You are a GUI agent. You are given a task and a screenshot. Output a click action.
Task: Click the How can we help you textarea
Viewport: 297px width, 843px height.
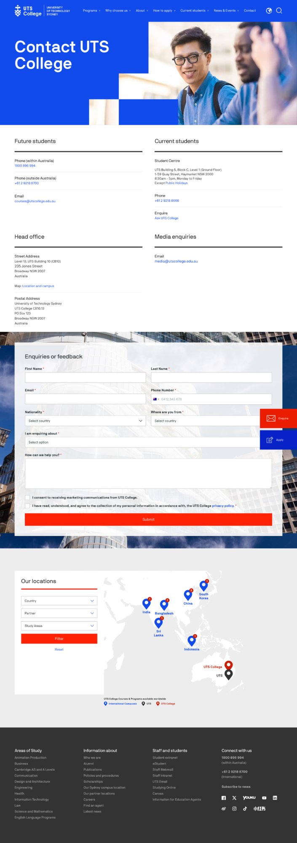[x=148, y=473]
